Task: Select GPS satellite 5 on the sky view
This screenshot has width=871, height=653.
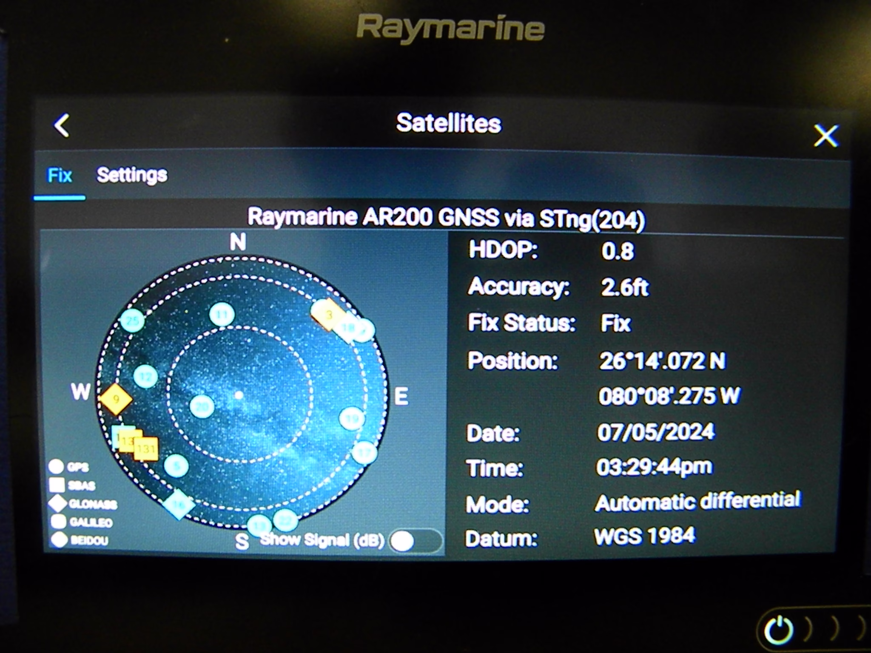Action: 176,466
